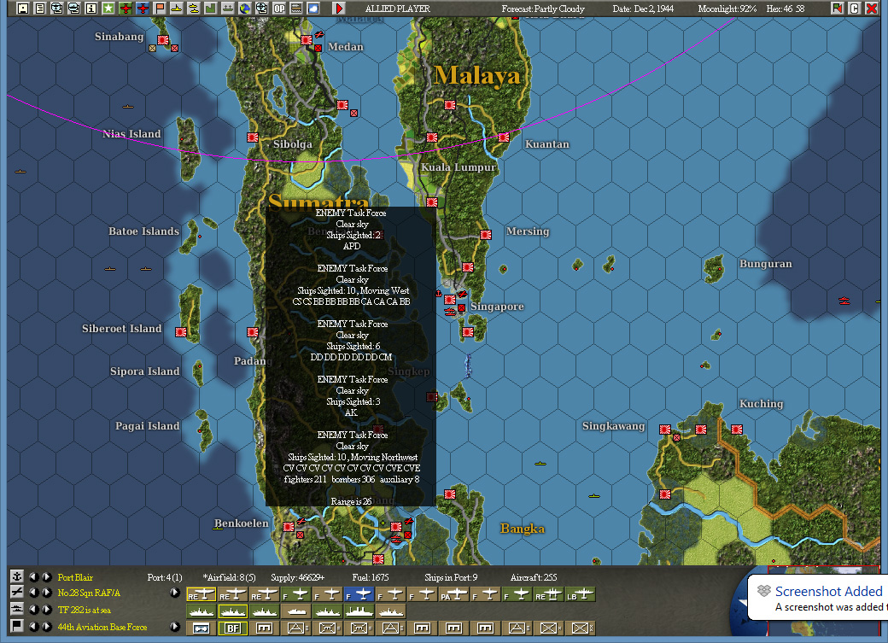
Task: Click the single yellow ship toolbar icon
Action: [x=177, y=8]
